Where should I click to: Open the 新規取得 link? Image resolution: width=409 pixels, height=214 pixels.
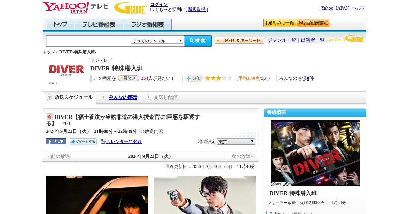click(x=197, y=10)
